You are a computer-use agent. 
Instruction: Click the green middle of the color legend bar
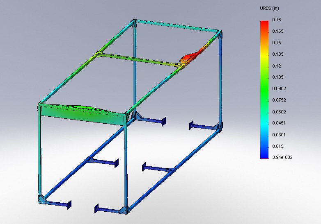[264, 89]
